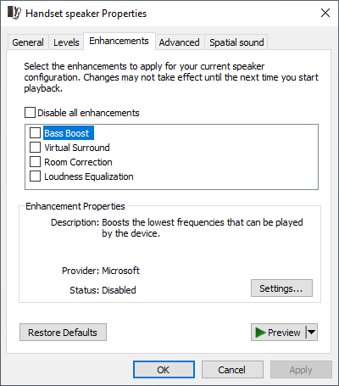Viewport: 339px width, 386px height.
Task: Go to the Advanced tab
Action: (179, 42)
